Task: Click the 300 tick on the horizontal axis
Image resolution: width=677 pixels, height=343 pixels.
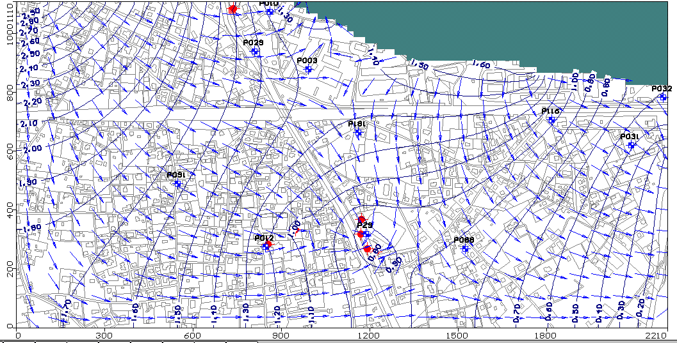Action: [x=104, y=335]
